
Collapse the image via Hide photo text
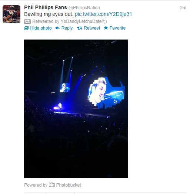[41, 28]
